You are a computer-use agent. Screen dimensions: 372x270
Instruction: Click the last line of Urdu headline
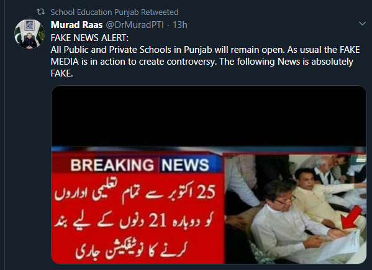131,249
